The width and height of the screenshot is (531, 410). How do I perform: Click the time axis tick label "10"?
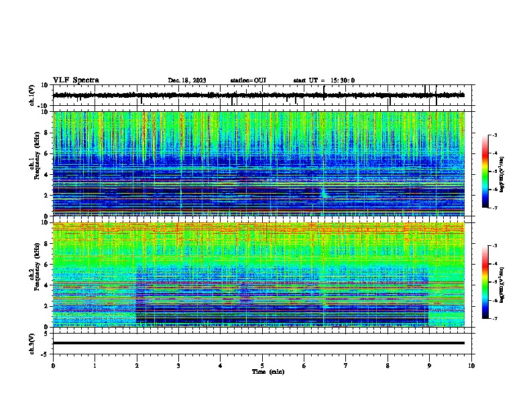471,366
